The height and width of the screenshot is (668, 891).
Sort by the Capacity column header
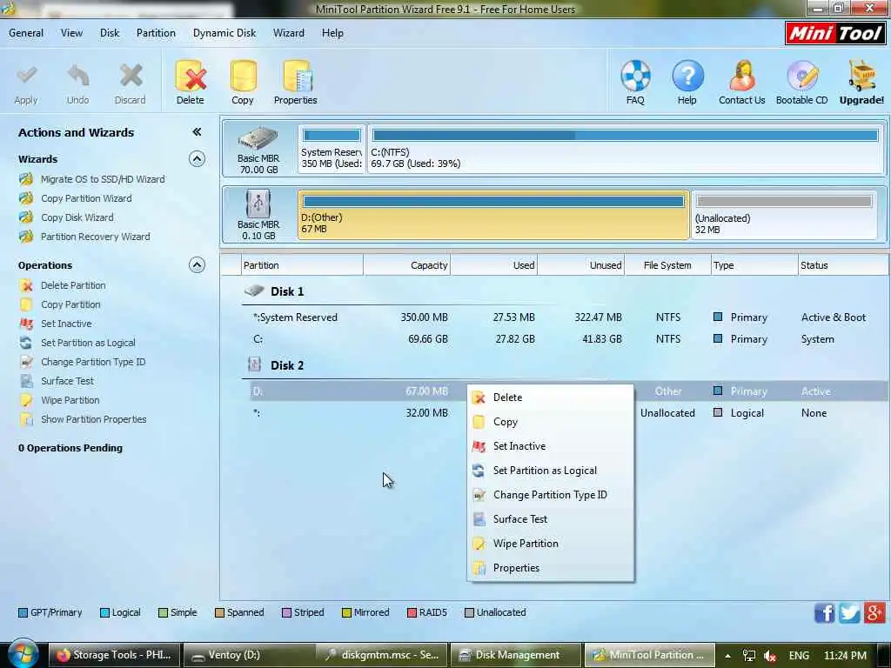click(x=407, y=265)
